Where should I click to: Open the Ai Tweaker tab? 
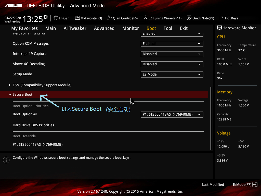click(x=75, y=28)
